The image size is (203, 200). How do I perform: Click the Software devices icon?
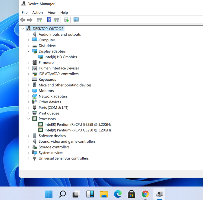[x=35, y=136]
